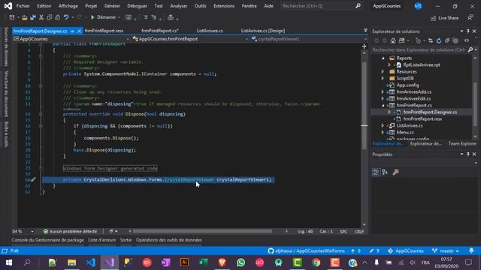Click the refresh icon in Solution Explorer
The width and height of the screenshot is (481, 270).
tap(439, 40)
